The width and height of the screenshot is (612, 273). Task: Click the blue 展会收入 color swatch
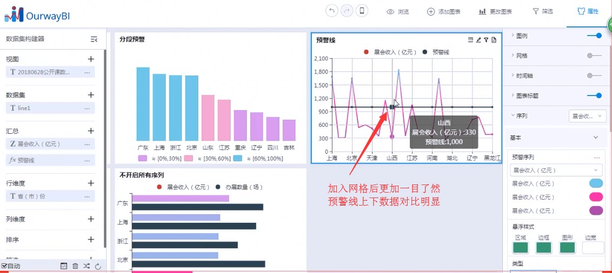[x=596, y=183]
